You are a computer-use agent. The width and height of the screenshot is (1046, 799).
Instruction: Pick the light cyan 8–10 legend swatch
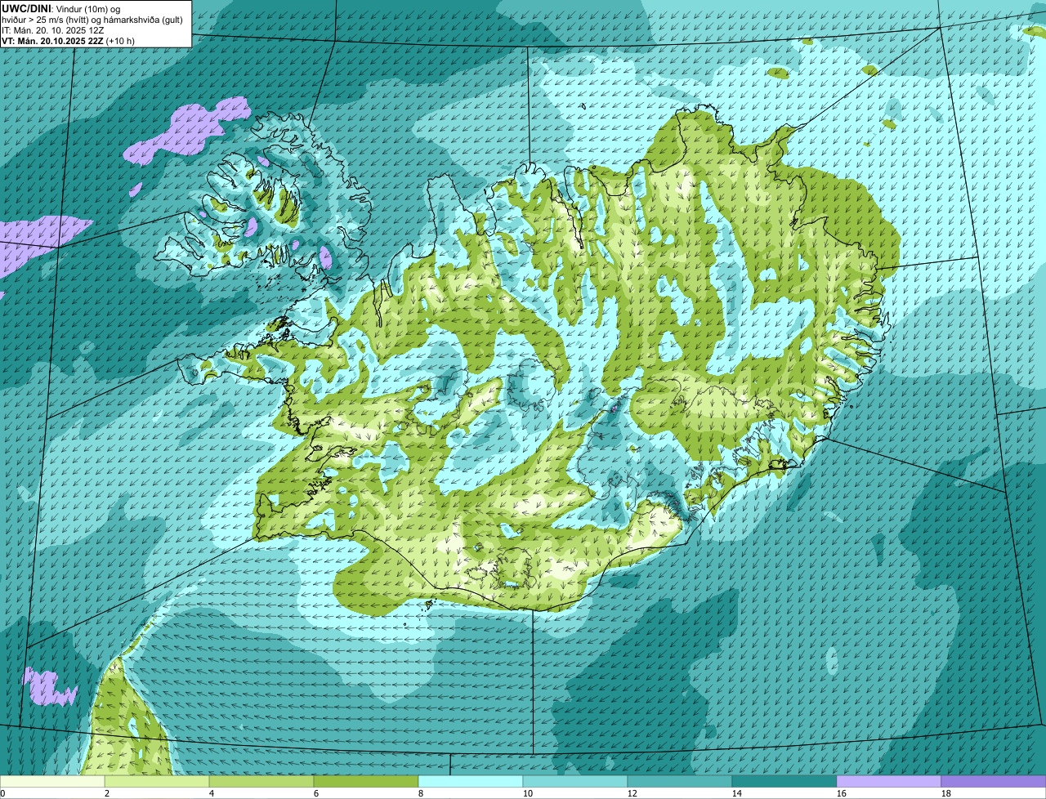click(471, 781)
